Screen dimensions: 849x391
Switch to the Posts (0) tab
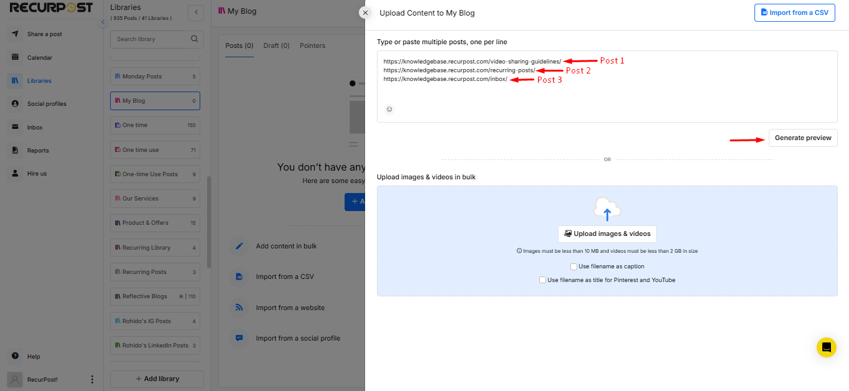239,45
